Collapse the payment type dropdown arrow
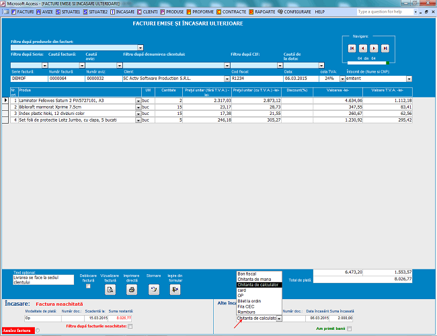 [279, 319]
